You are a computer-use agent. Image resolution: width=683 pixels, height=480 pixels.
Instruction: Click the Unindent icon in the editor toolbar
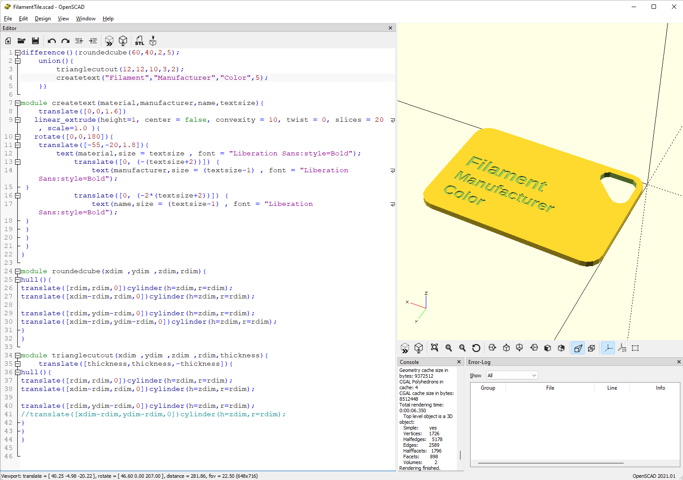(x=79, y=41)
